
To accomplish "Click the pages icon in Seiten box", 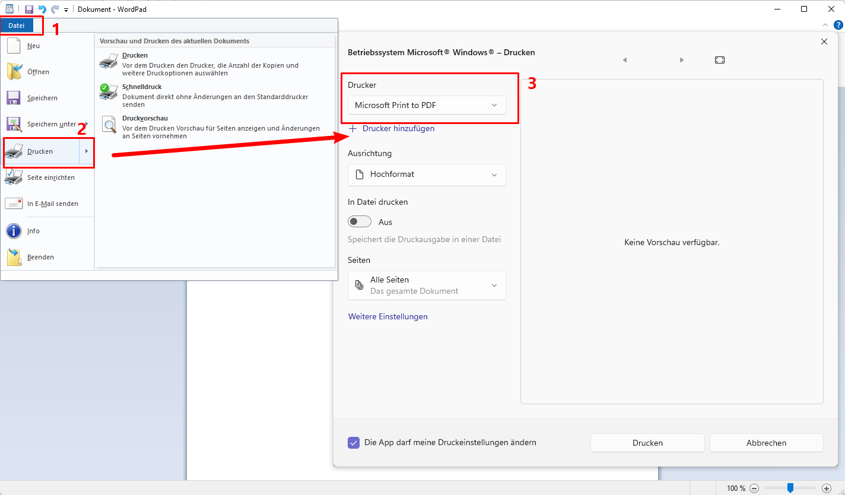I will click(358, 285).
